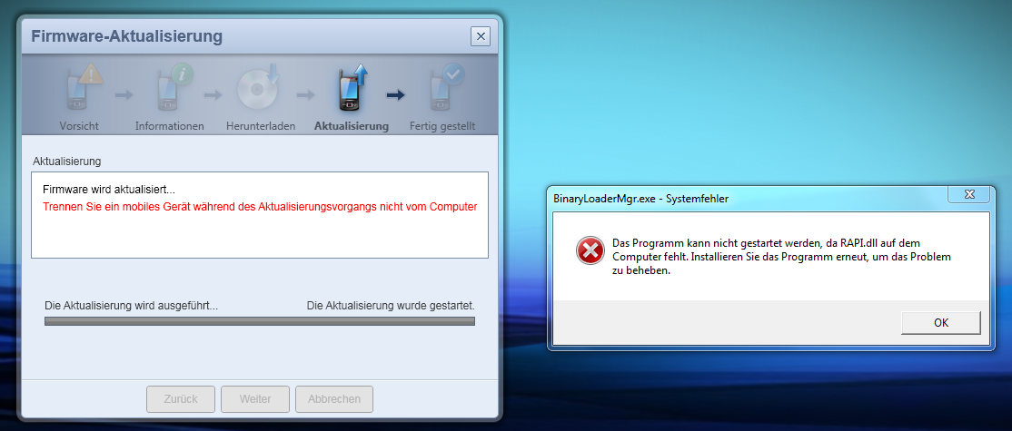
Task: Select the Aktualisierung phone upload icon
Action: [352, 86]
